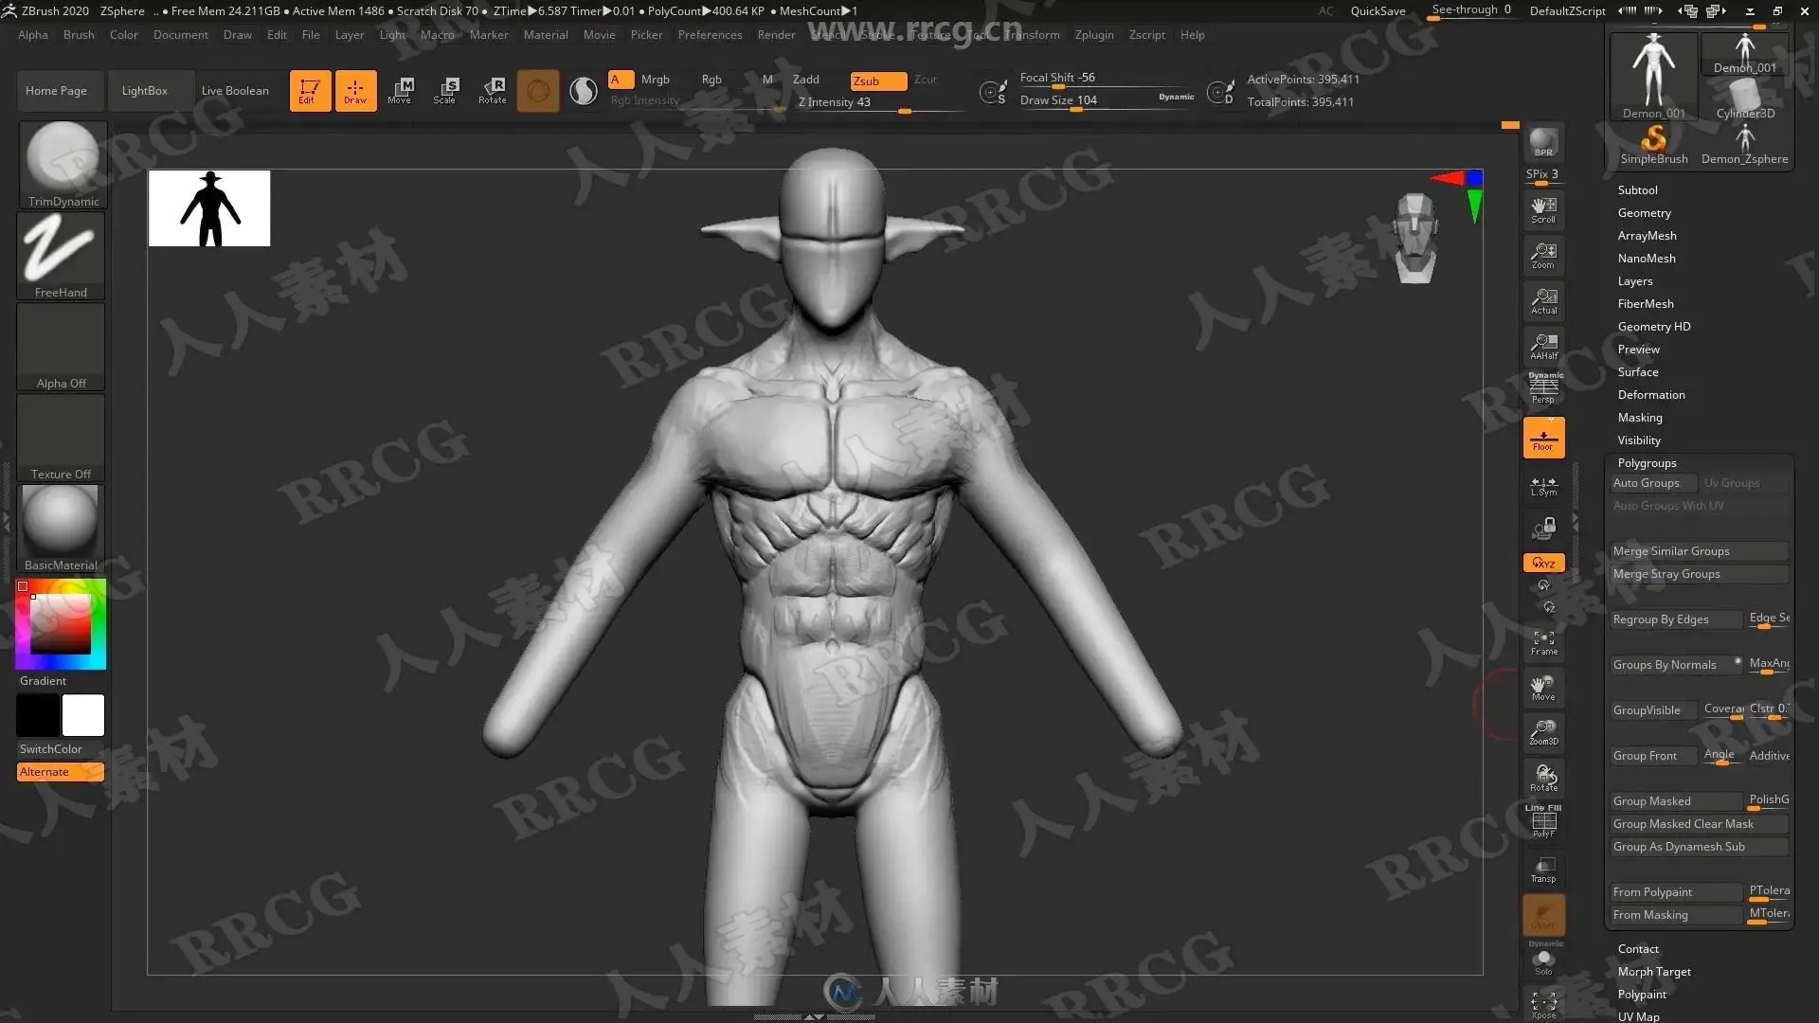This screenshot has height=1023, width=1819.
Task: Toggle Persp perspective view
Action: (1543, 389)
